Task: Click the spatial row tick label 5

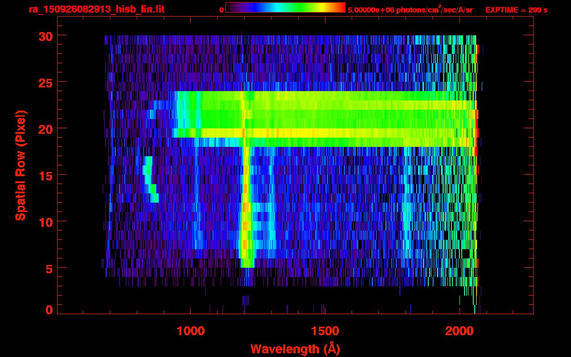Action: [x=49, y=268]
